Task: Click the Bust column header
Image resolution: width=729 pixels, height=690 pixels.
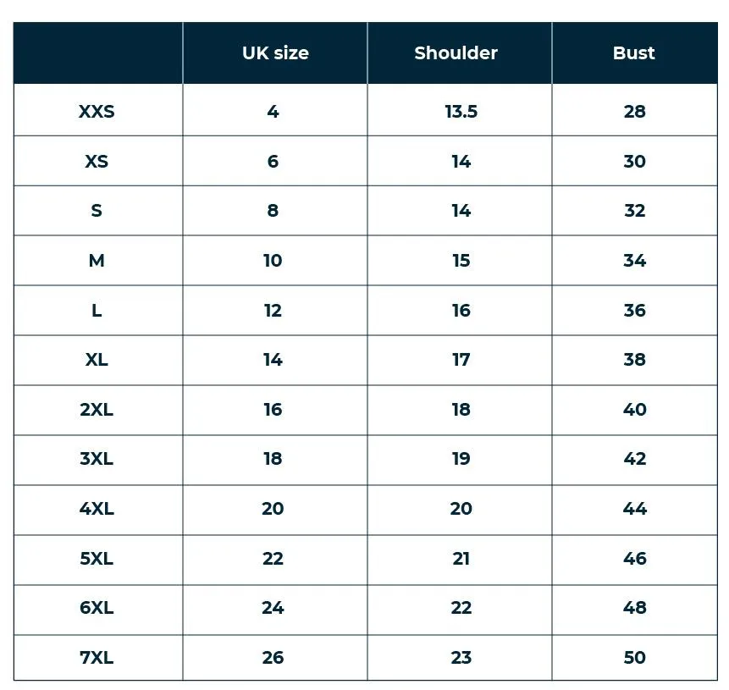Action: (633, 53)
